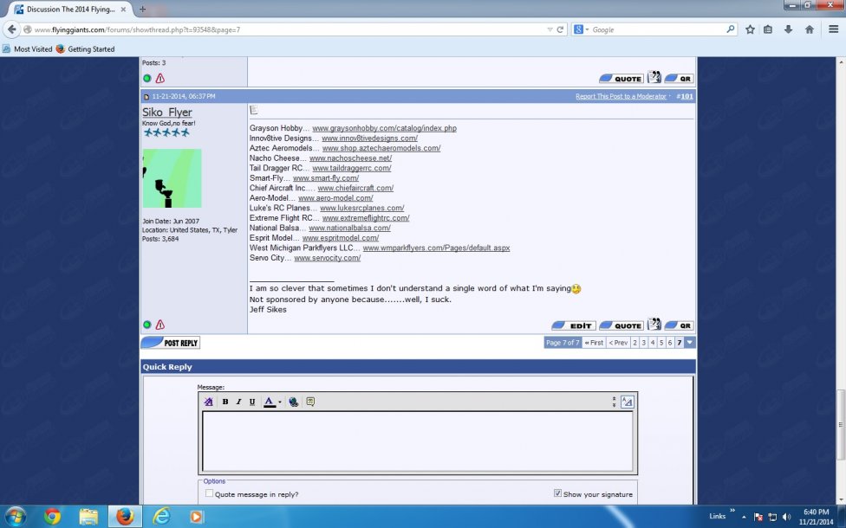
Task: Open the Getting Started bookmark
Action: (85, 49)
